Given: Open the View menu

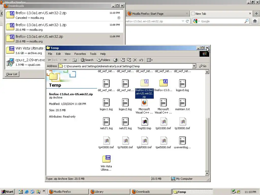Looking at the screenshot, I should coord(68,54).
